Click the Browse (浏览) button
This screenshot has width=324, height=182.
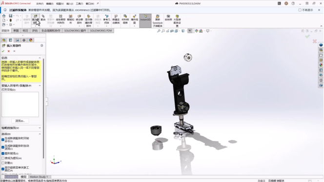pos(20,121)
